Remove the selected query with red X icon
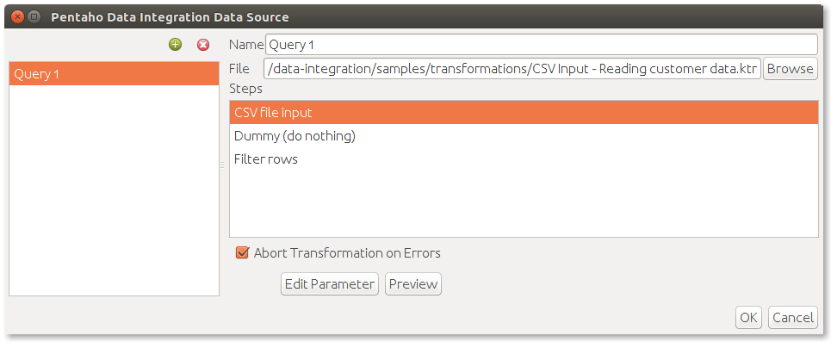 click(x=203, y=45)
